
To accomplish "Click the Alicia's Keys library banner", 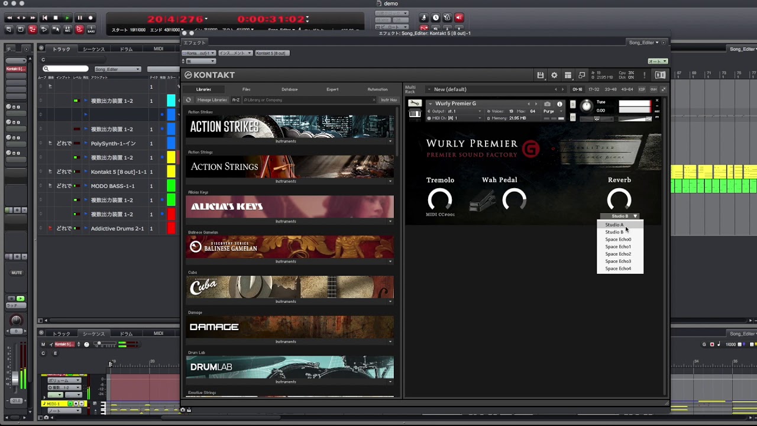I will click(x=290, y=206).
